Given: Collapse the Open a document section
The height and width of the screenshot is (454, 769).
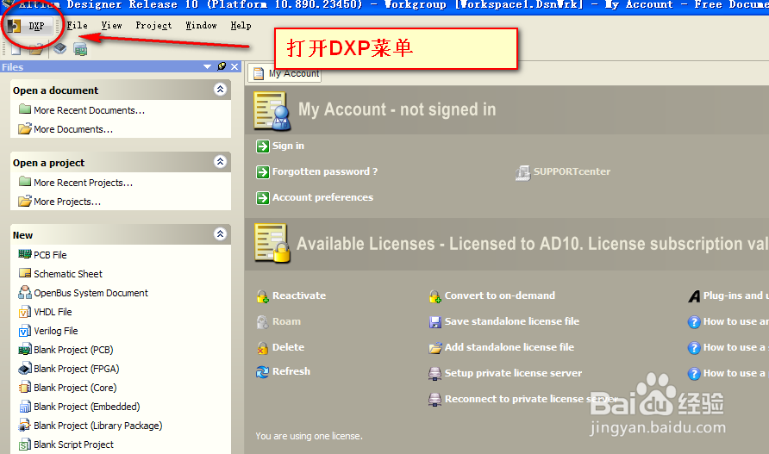Looking at the screenshot, I should tap(220, 90).
